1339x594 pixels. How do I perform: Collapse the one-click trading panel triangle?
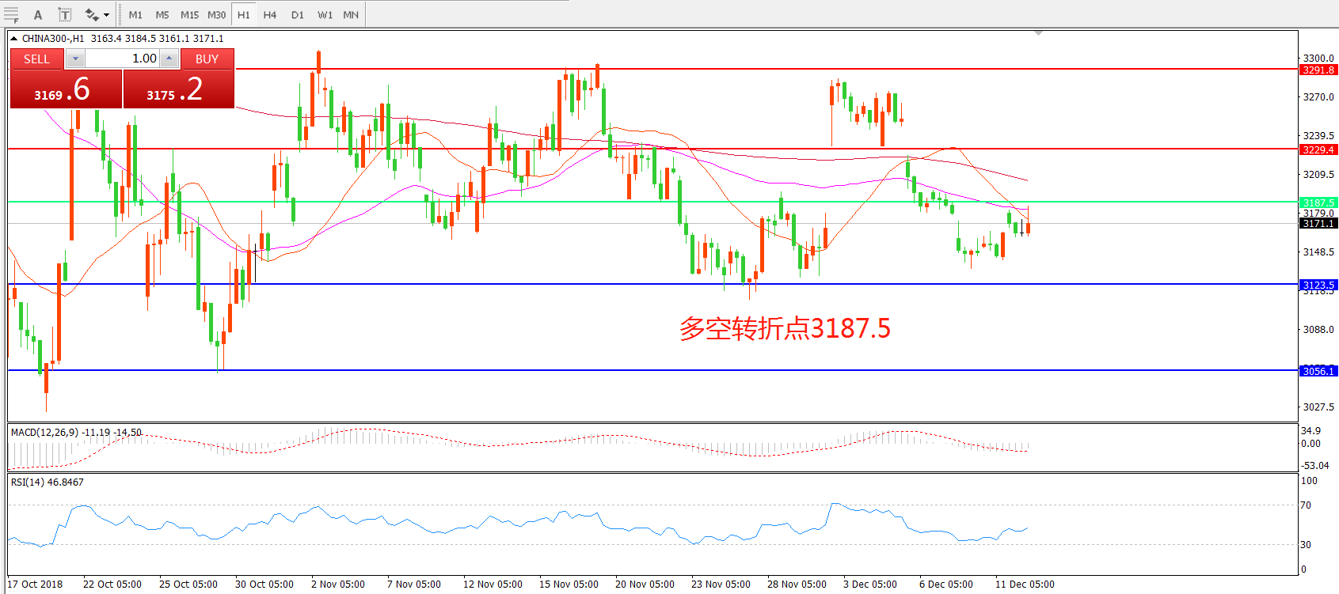click(13, 38)
